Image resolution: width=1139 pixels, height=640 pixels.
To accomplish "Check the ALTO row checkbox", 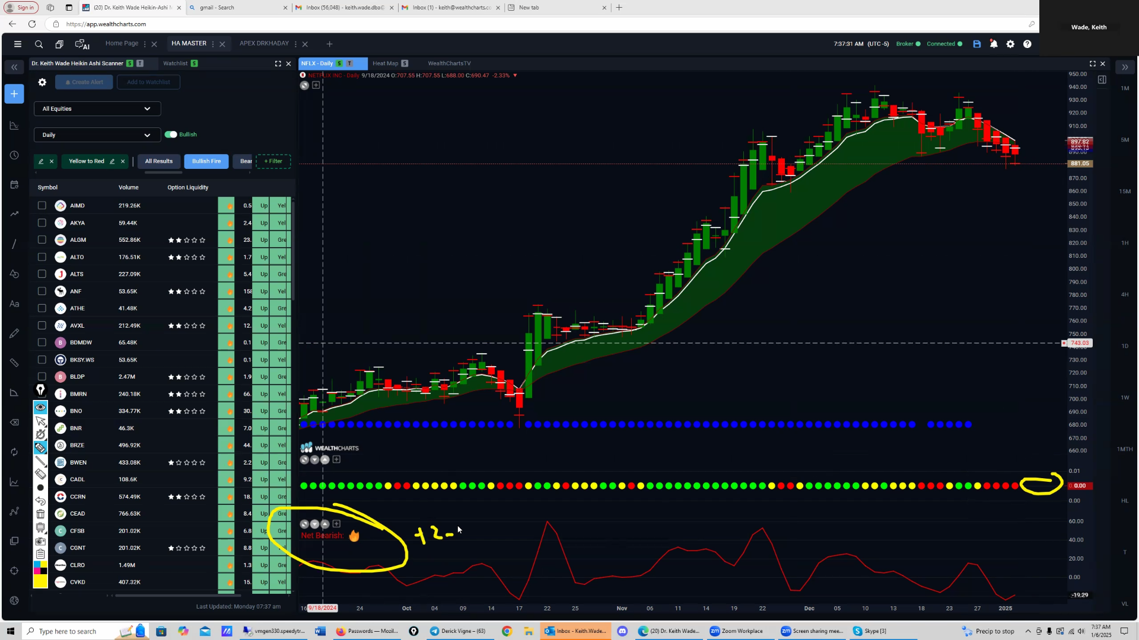I will pyautogui.click(x=42, y=257).
